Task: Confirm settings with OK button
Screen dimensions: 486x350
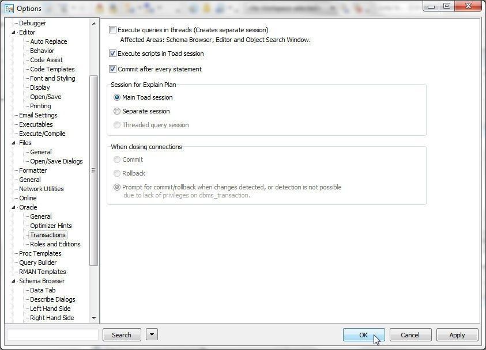Action: [364, 335]
